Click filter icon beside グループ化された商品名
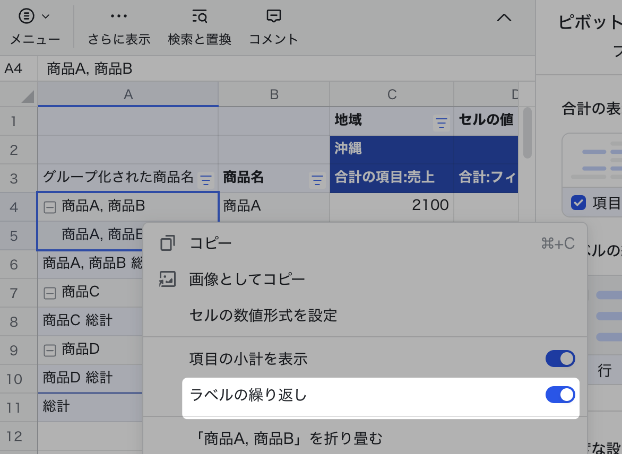622x454 pixels. [x=205, y=180]
